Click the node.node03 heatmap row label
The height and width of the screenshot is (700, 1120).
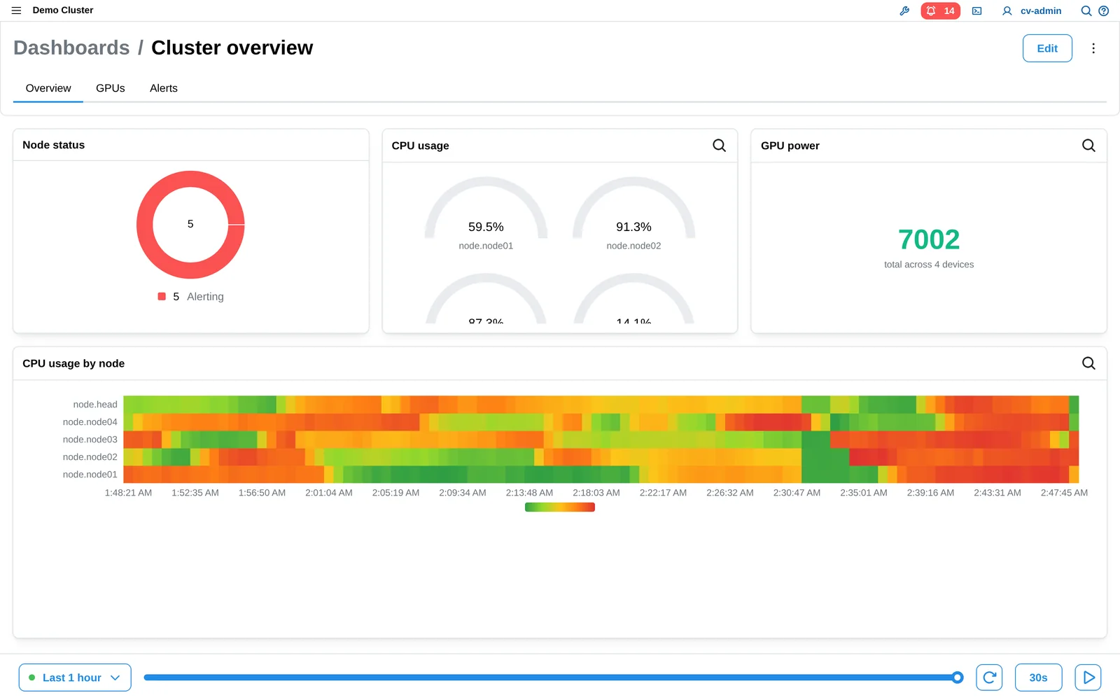90,440
